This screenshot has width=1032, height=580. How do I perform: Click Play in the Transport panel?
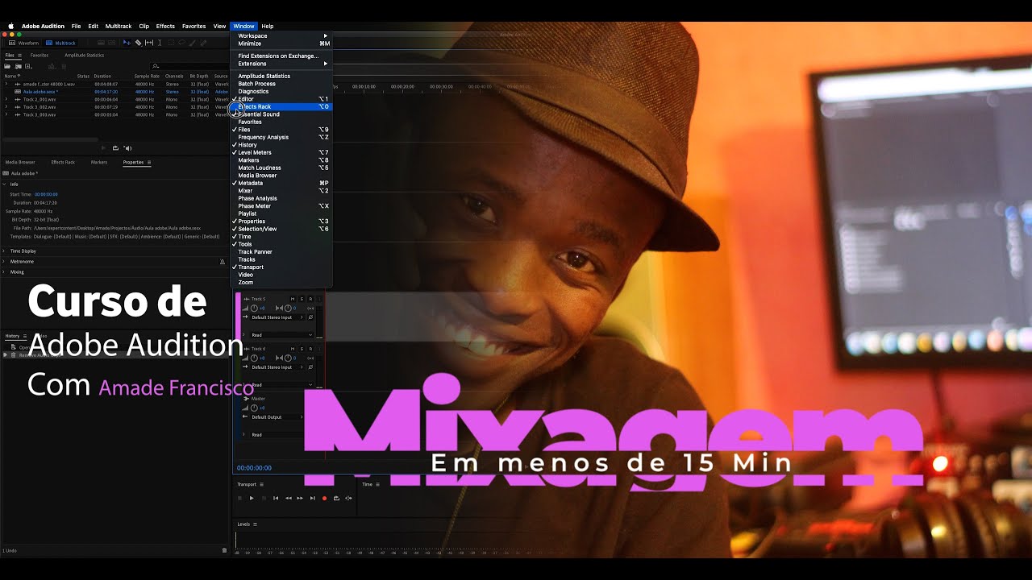[x=252, y=498]
